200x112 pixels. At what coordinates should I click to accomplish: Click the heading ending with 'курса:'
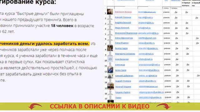28,2
